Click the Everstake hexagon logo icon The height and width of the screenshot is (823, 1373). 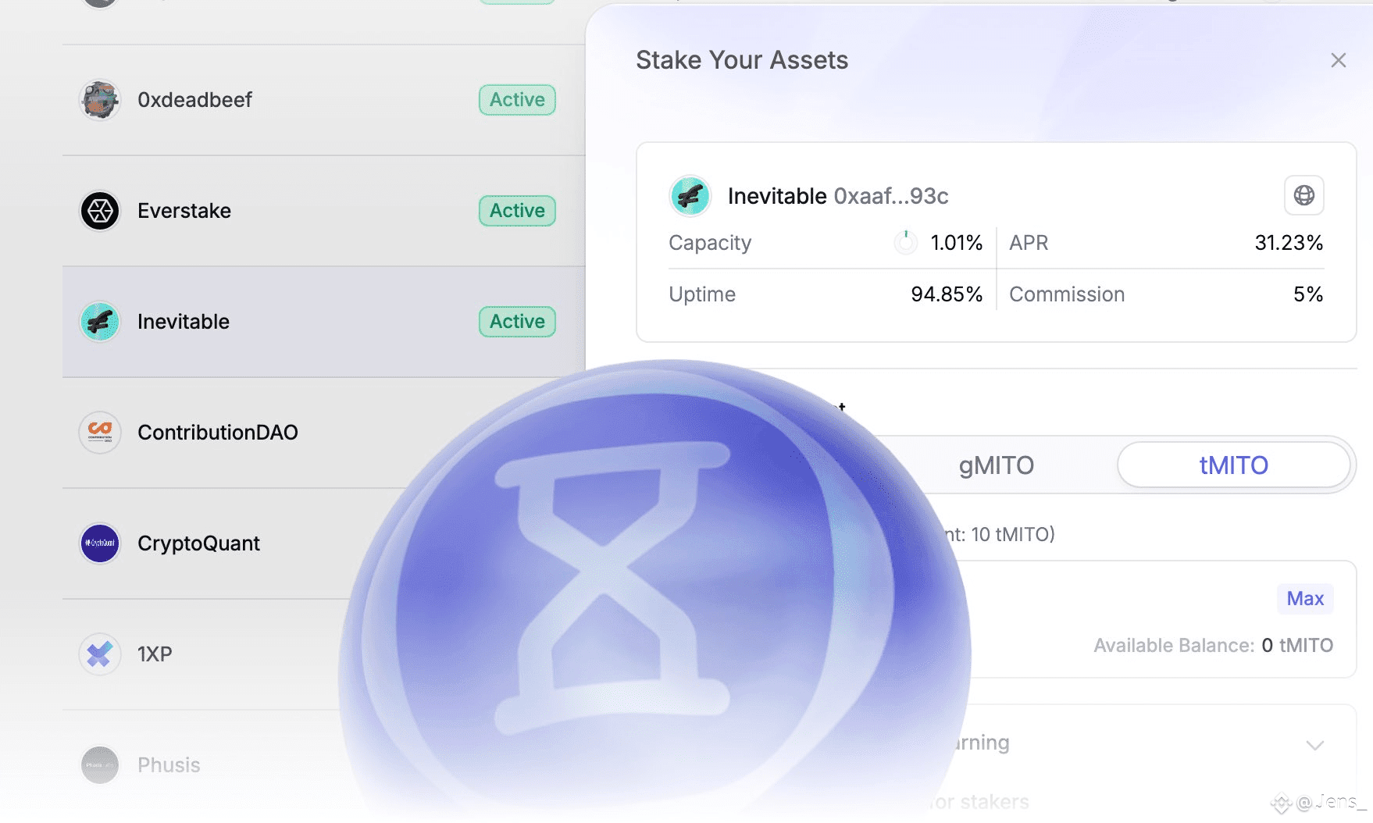pos(100,211)
